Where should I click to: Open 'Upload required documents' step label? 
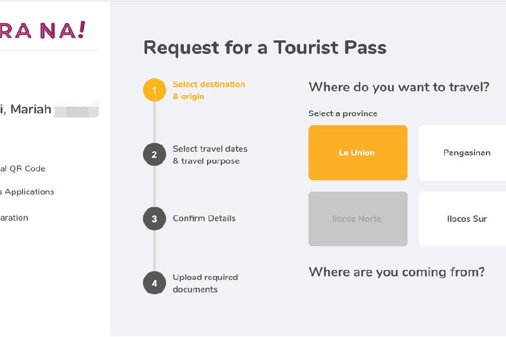pos(205,283)
